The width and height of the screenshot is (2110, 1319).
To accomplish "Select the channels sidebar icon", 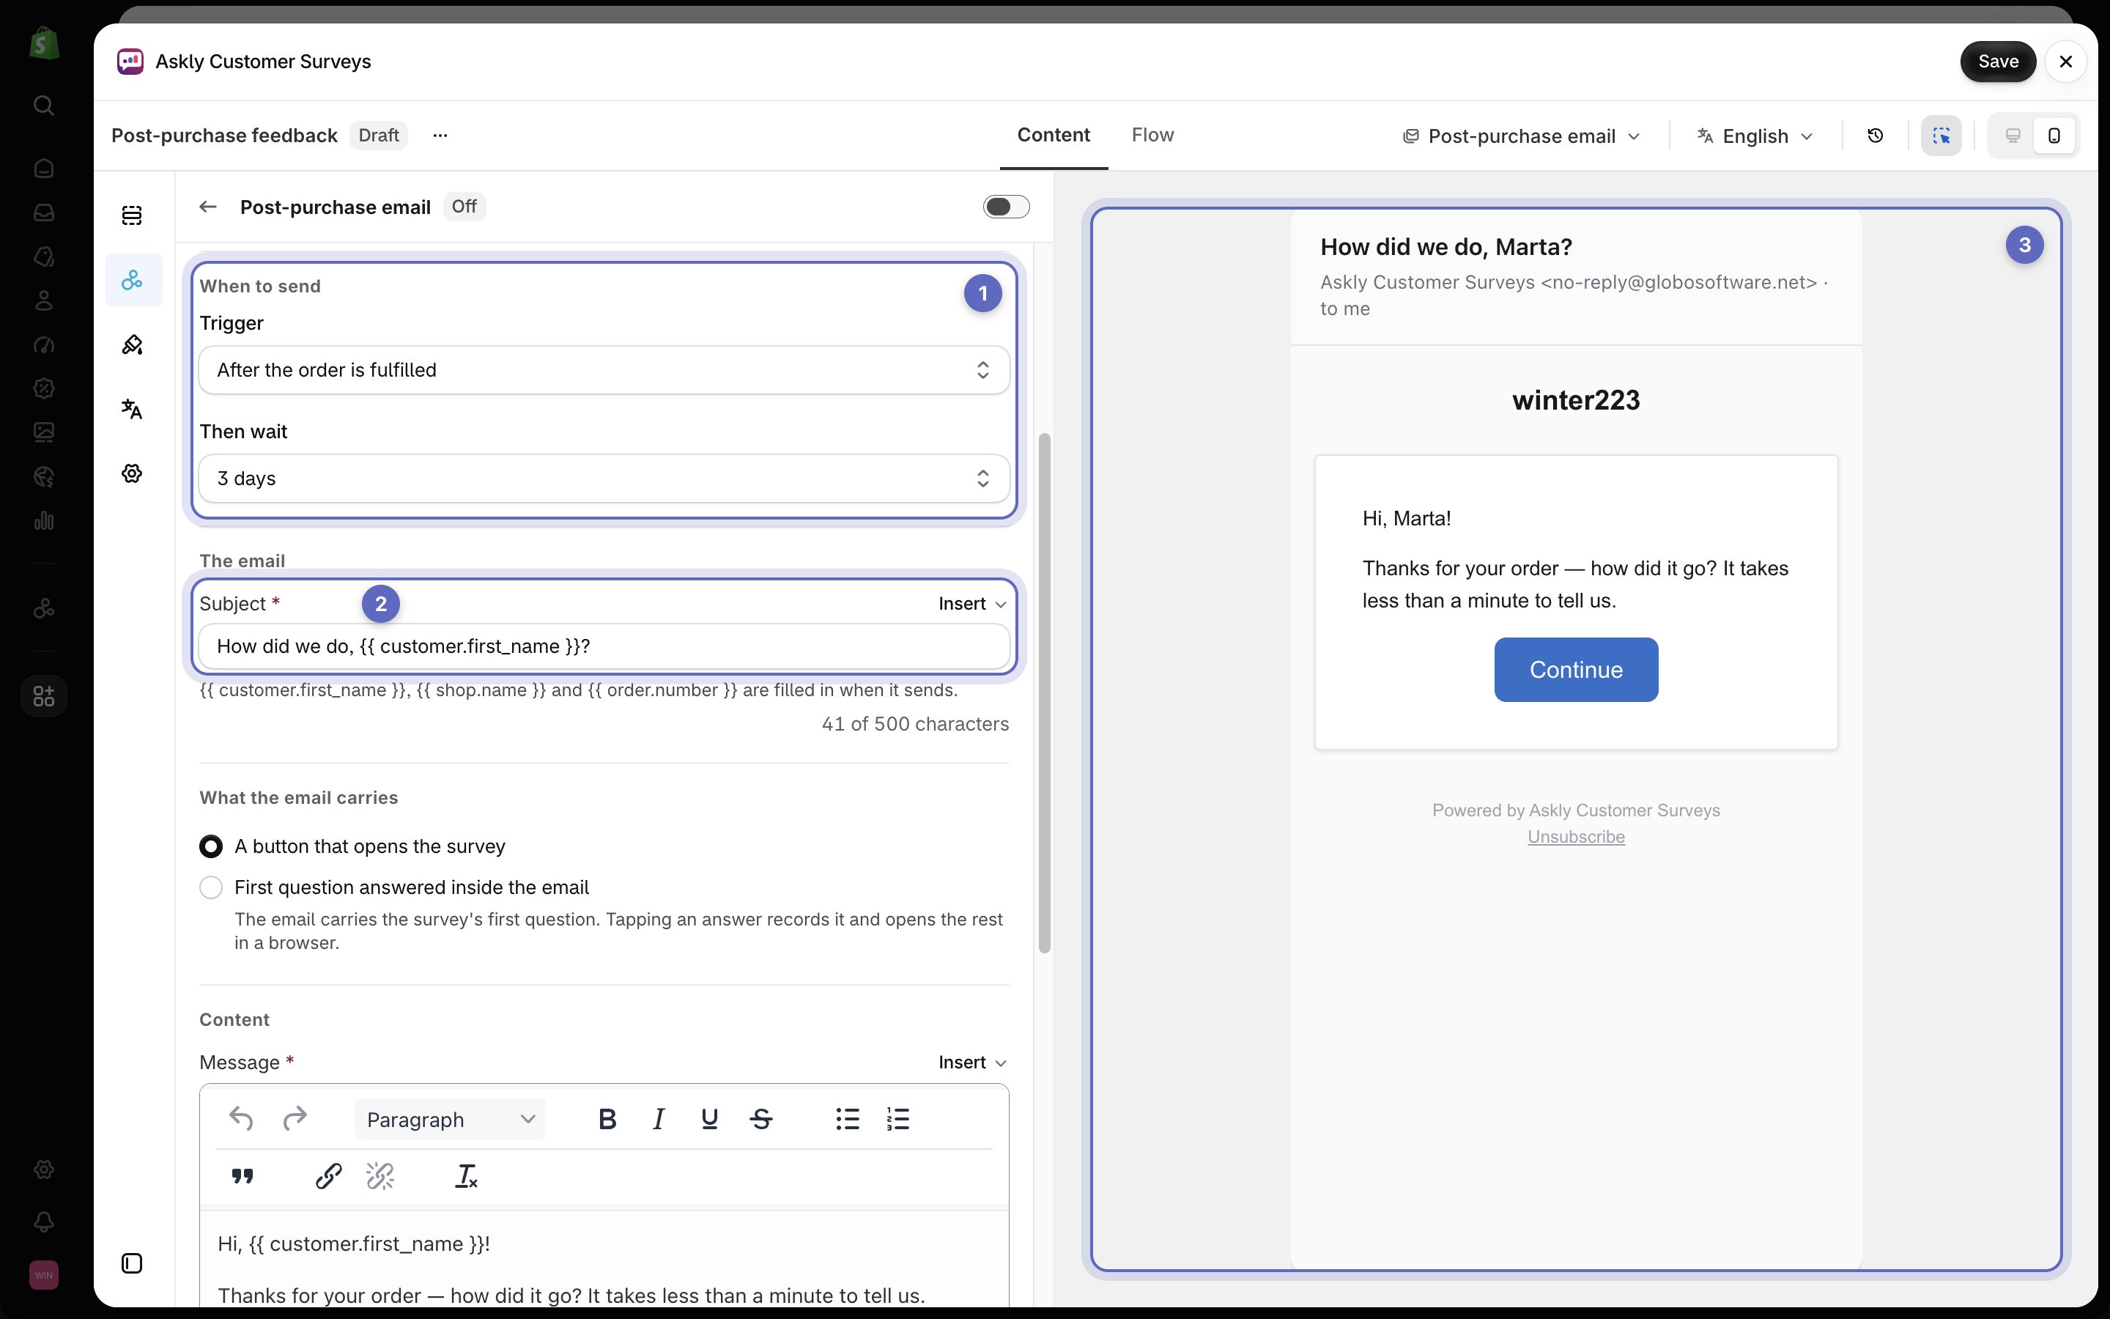I will 132,280.
